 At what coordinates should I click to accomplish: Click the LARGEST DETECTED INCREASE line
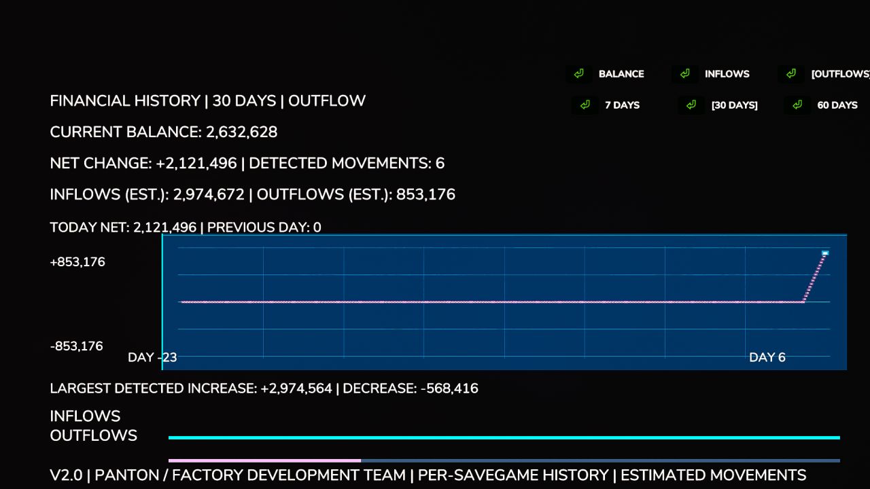264,388
